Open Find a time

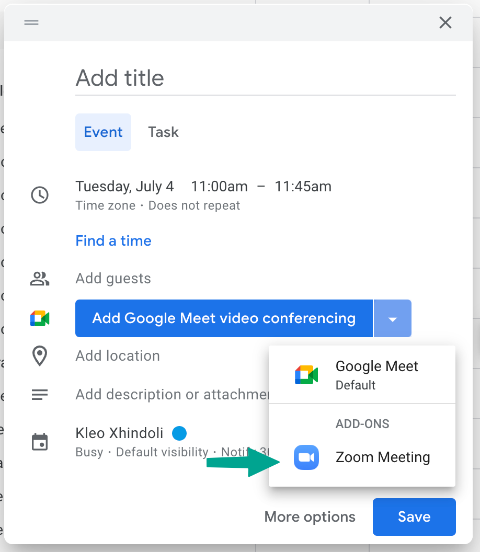pyautogui.click(x=113, y=240)
